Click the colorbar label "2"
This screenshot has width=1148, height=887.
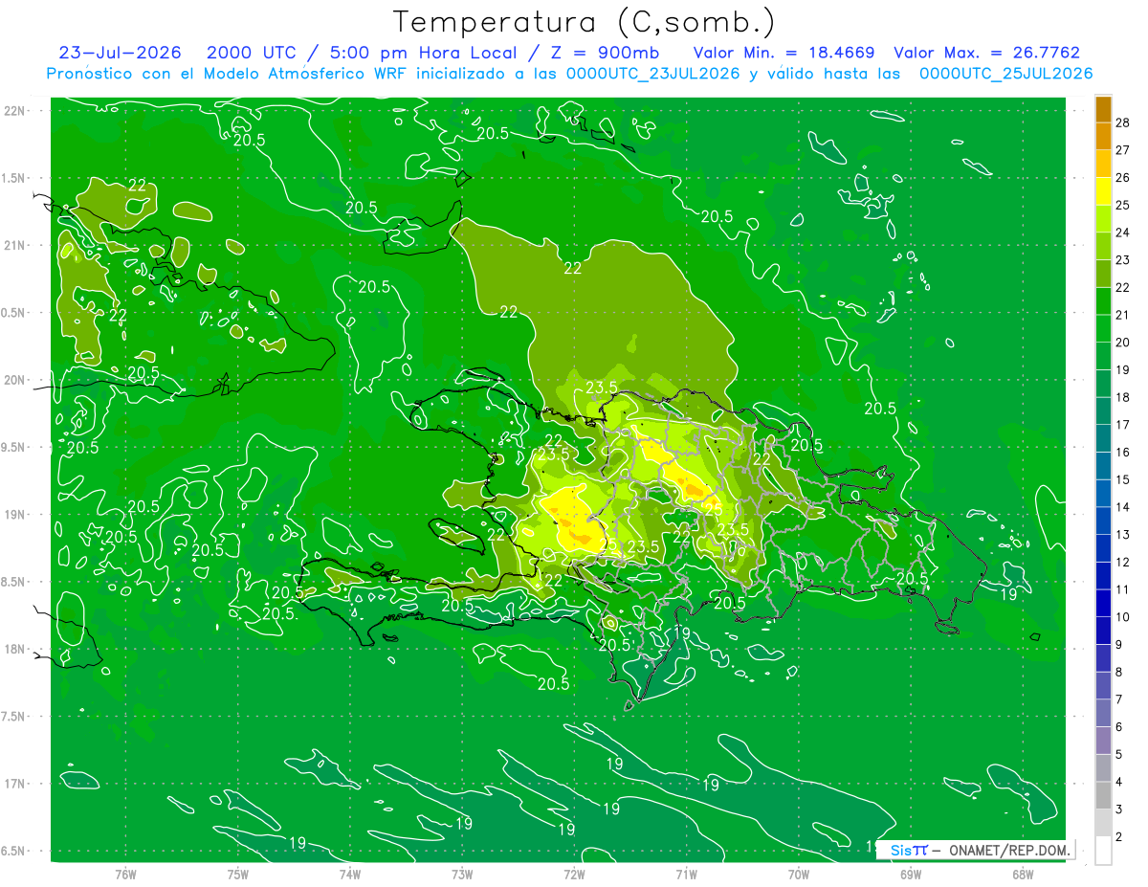tap(1119, 837)
